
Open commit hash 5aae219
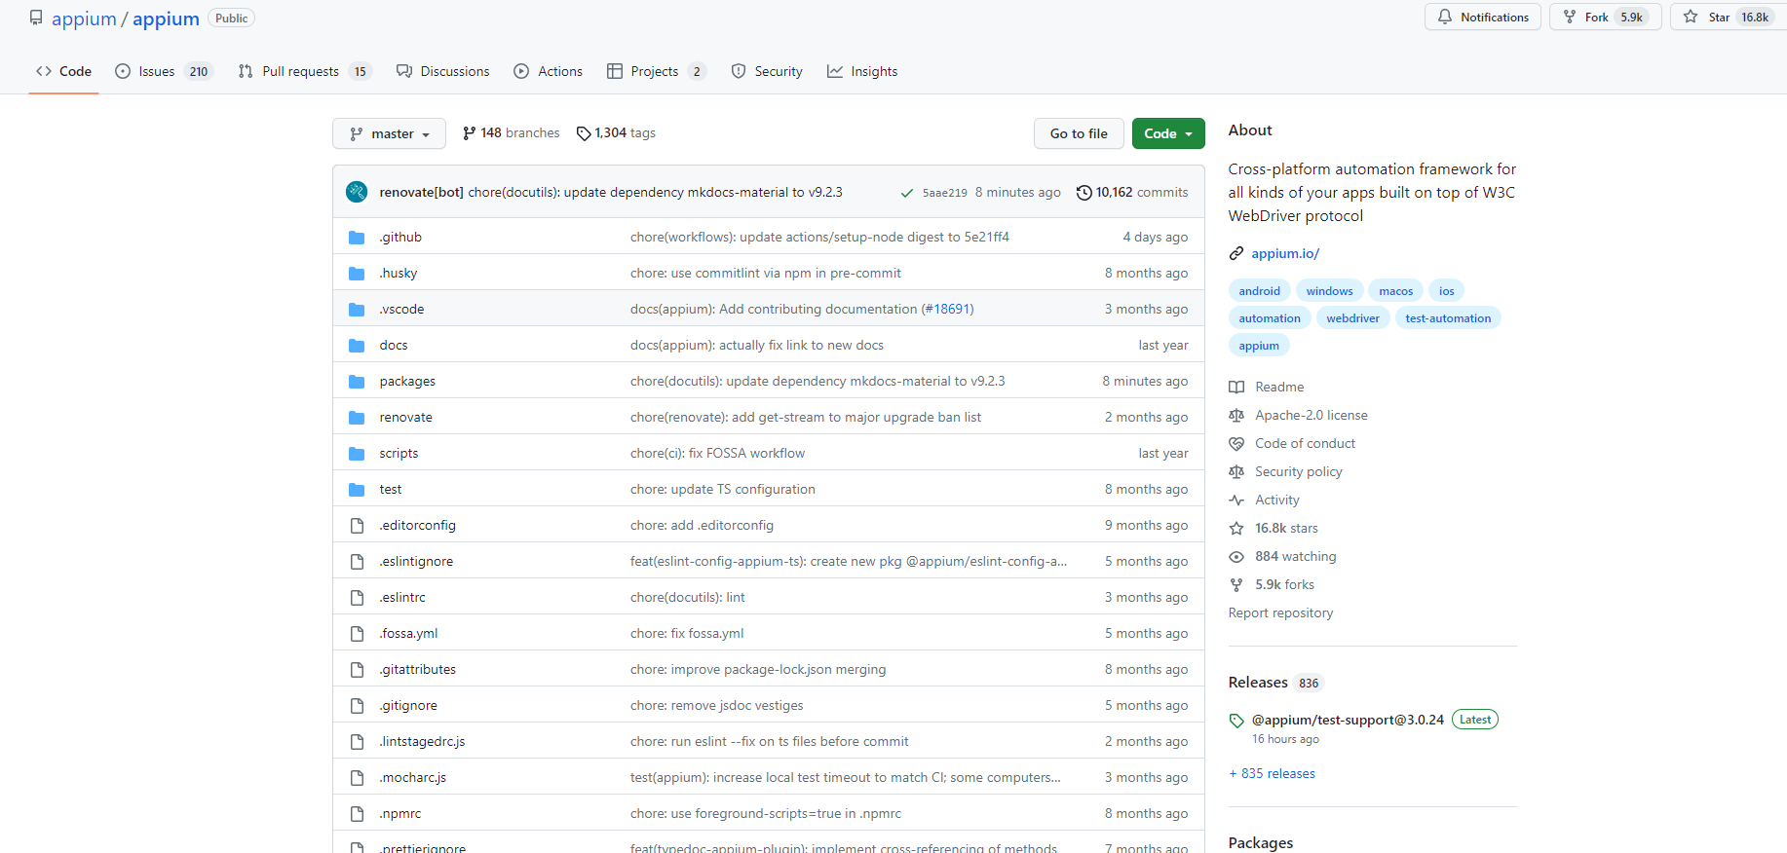[944, 193]
